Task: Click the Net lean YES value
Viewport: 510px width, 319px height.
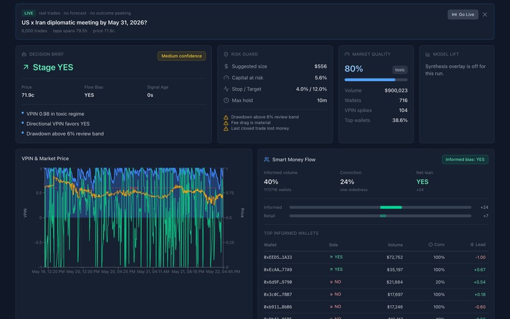Action: click(422, 182)
